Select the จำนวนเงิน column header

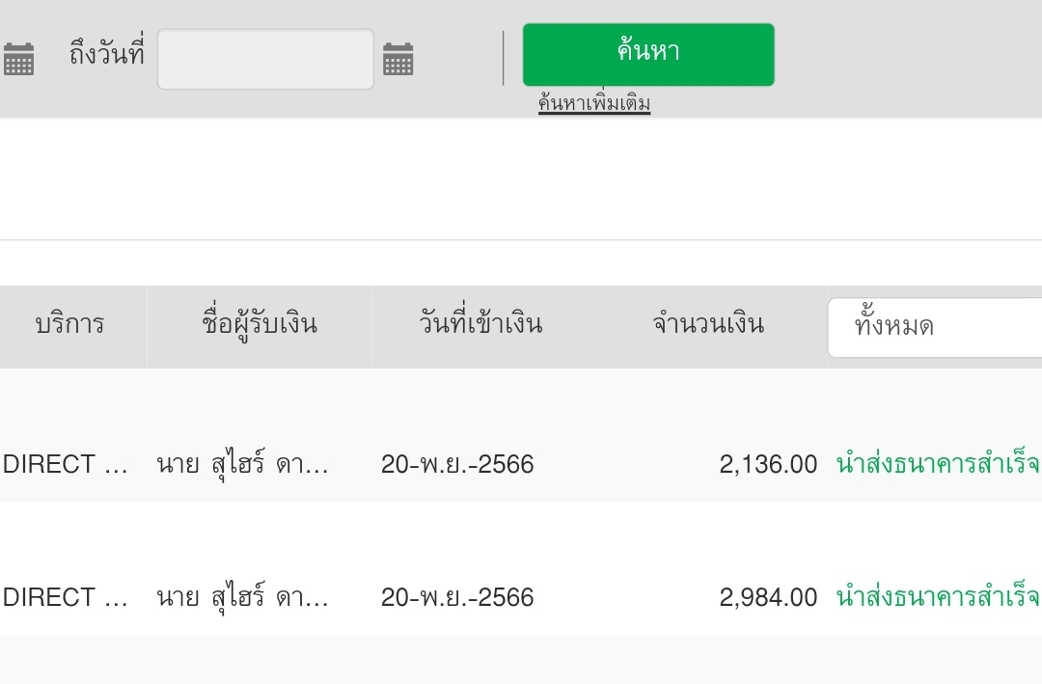pos(708,324)
